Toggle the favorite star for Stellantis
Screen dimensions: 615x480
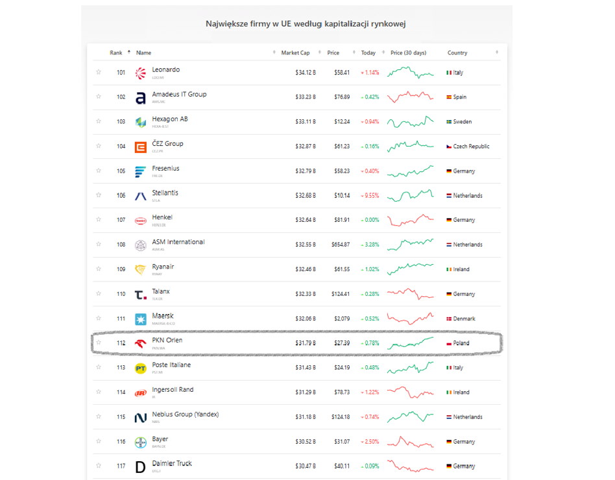[x=99, y=195]
